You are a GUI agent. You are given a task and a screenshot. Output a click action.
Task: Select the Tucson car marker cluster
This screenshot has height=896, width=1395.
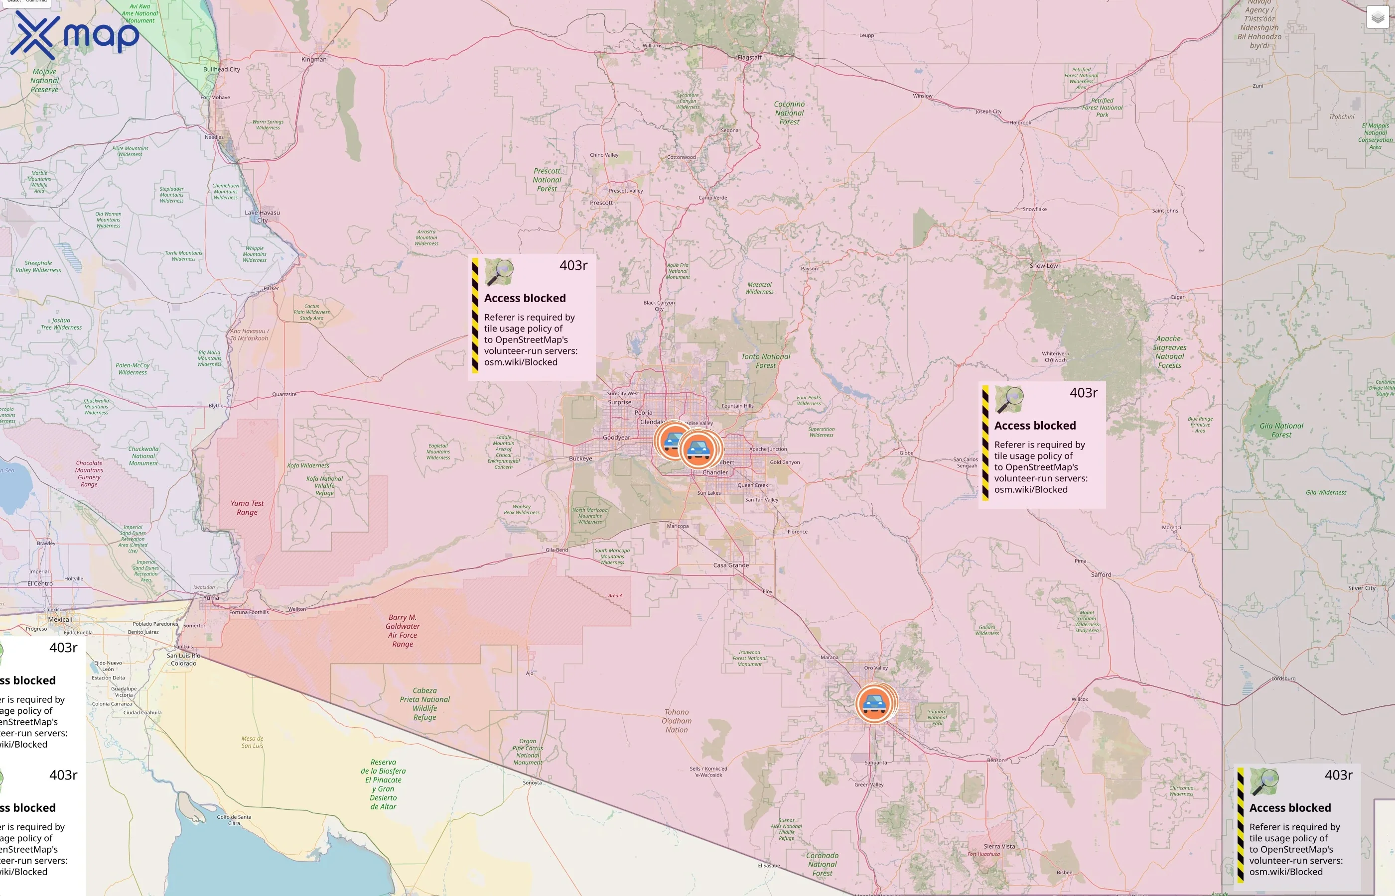(x=874, y=703)
